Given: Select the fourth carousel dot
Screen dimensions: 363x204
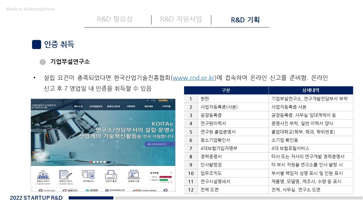Looking at the screenshot, I should [x=101, y=161].
